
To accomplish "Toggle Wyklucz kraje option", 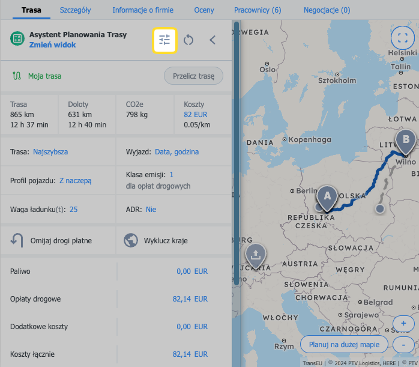I will point(156,241).
